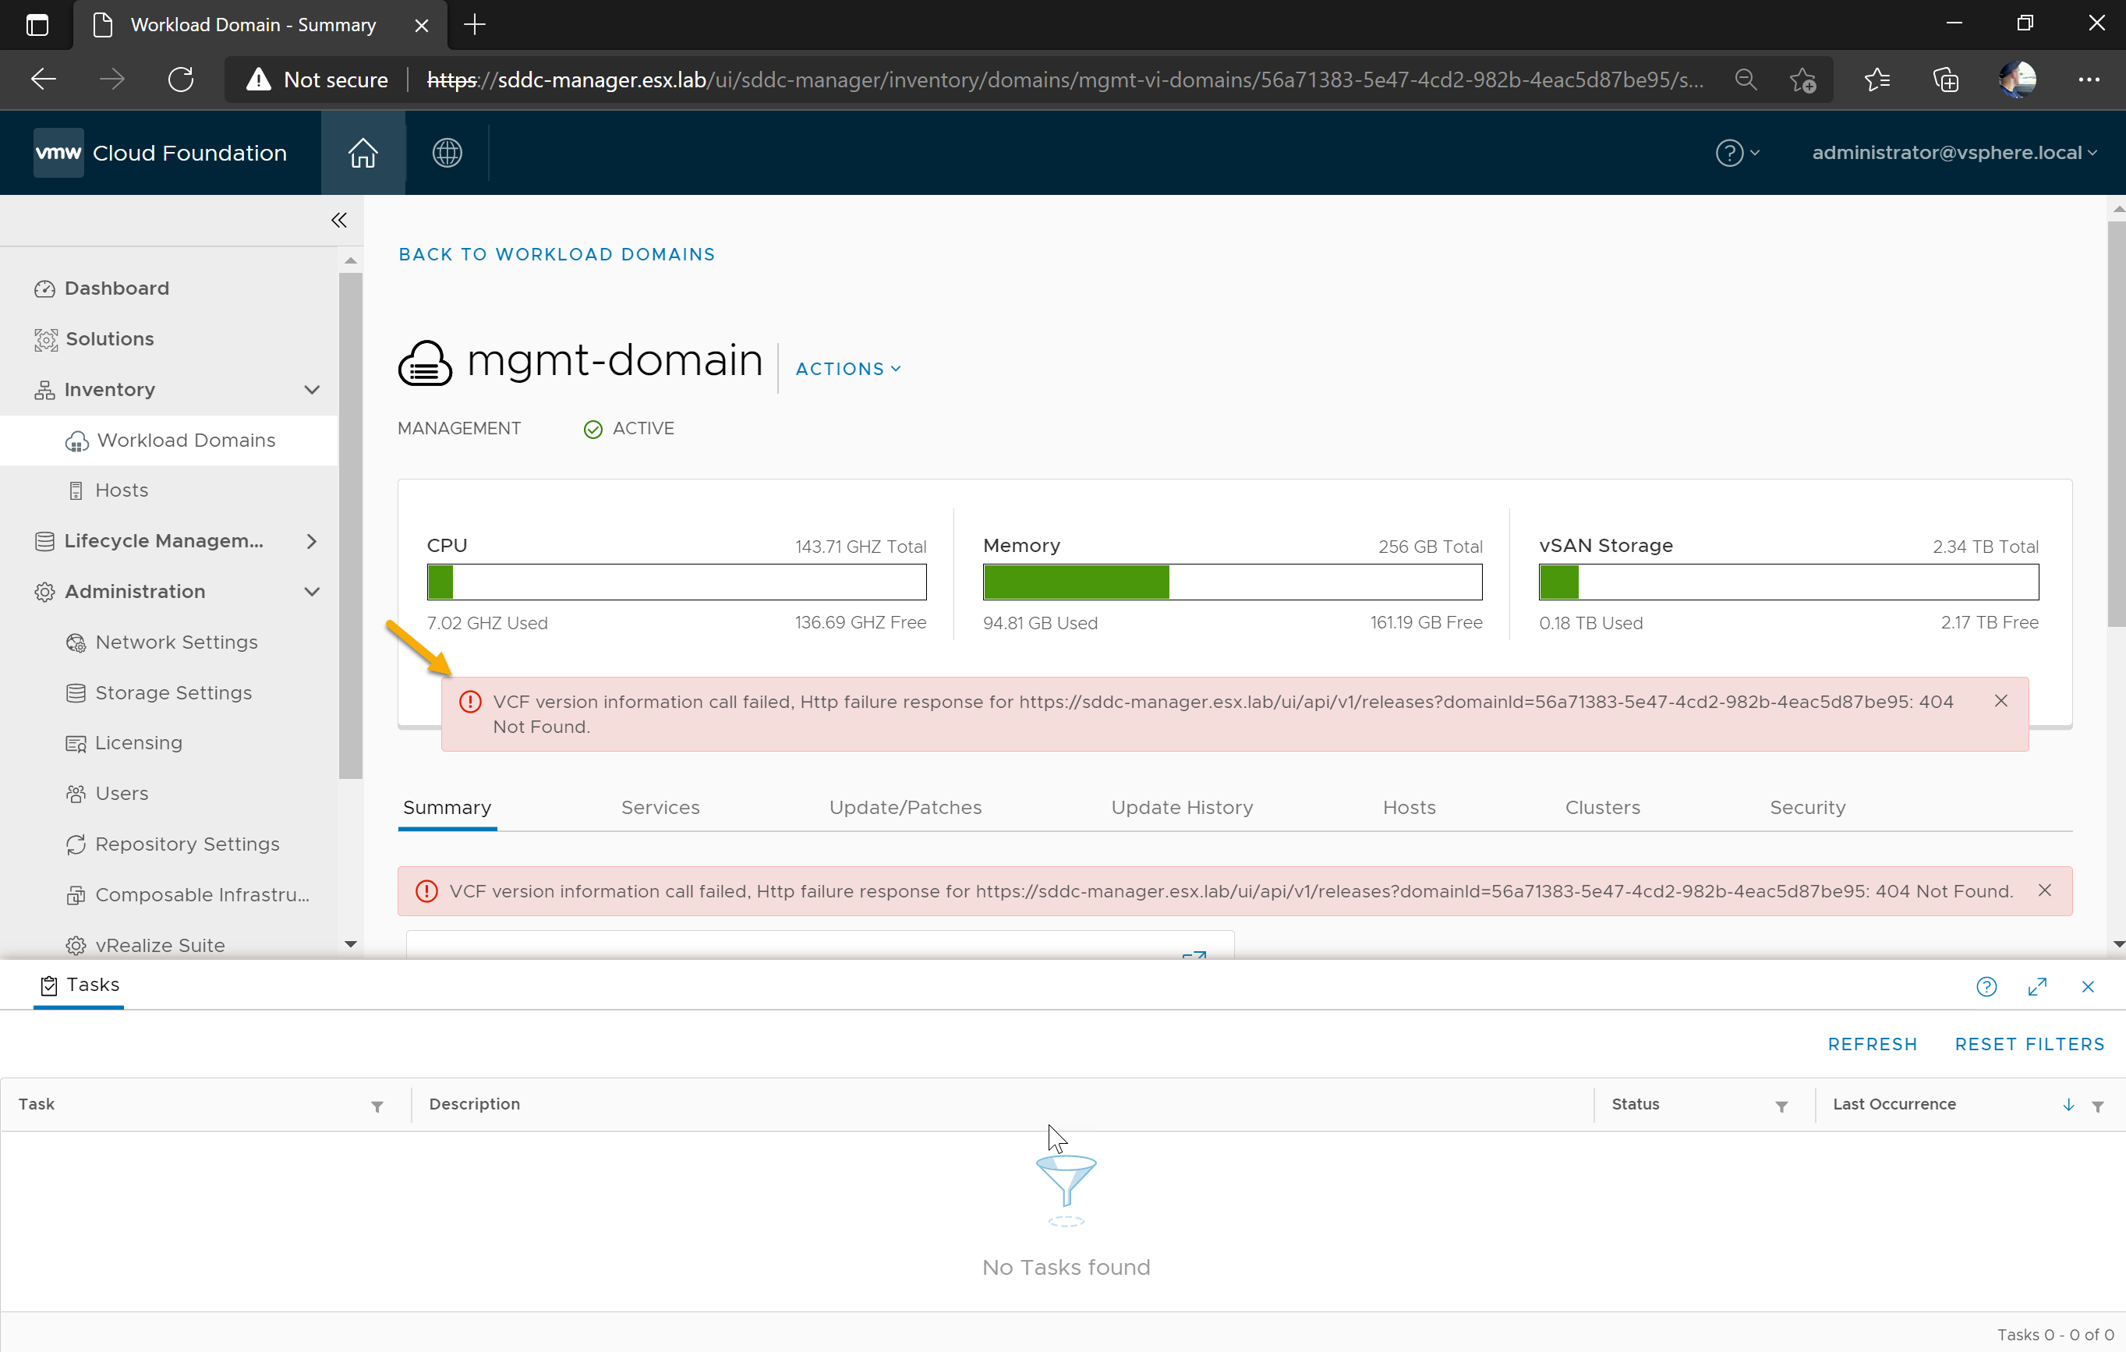
Task: Switch to the Hosts tab
Action: point(1409,808)
